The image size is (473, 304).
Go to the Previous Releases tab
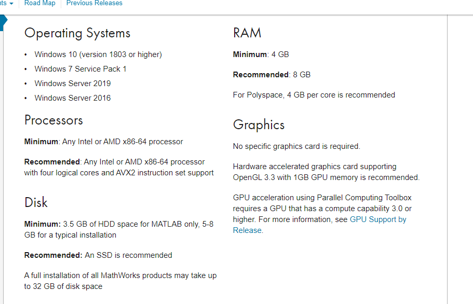94,3
